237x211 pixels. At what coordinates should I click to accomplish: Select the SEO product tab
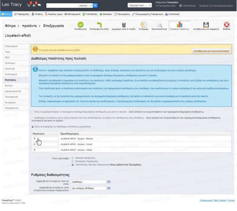click(x=16, y=57)
